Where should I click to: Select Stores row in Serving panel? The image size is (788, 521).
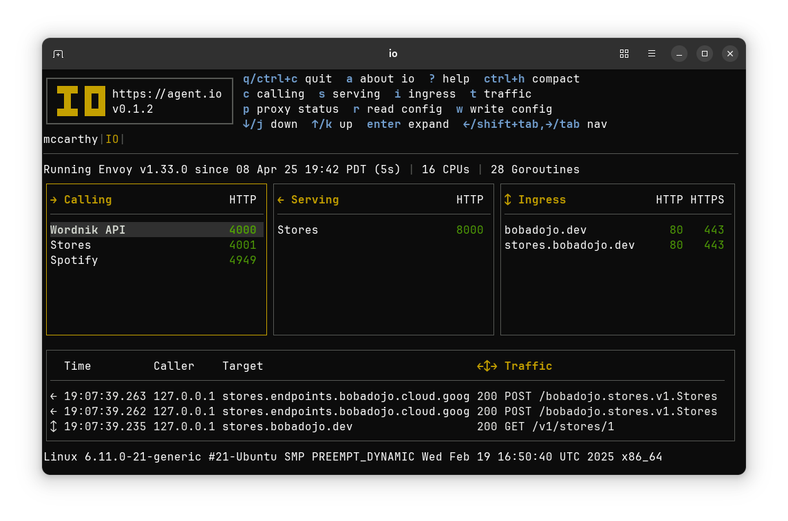pos(381,230)
